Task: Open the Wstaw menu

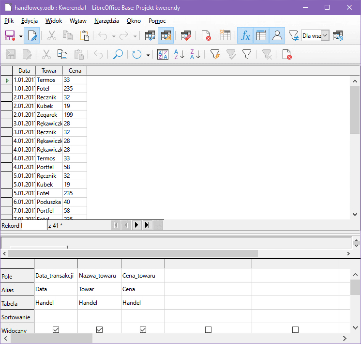Action: 78,21
